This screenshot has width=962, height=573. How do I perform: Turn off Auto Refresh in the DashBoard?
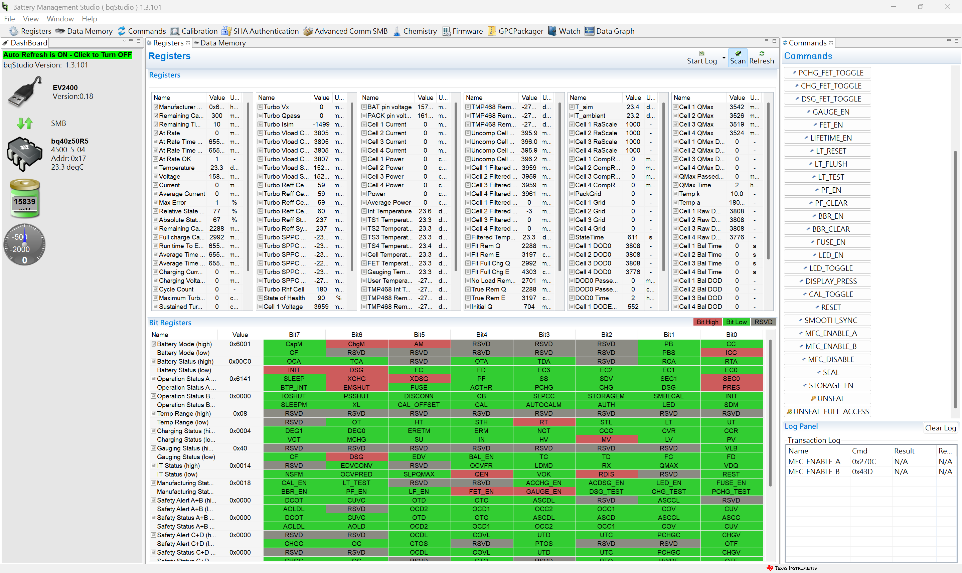(x=67, y=55)
